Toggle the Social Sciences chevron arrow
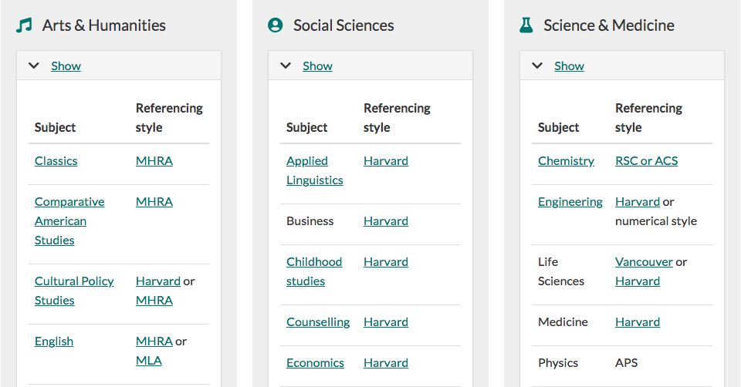Screen dimensions: 741x387 286,66
